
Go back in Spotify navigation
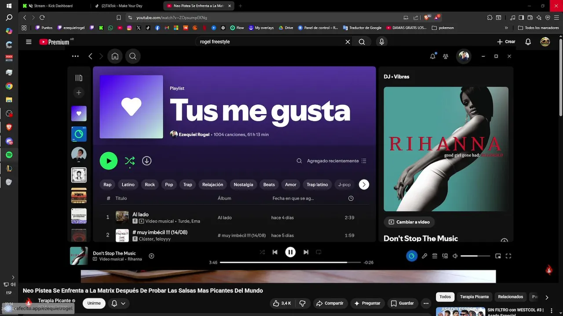90,56
